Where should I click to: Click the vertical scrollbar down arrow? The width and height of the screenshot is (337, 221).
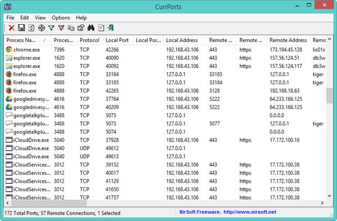pyautogui.click(x=329, y=196)
